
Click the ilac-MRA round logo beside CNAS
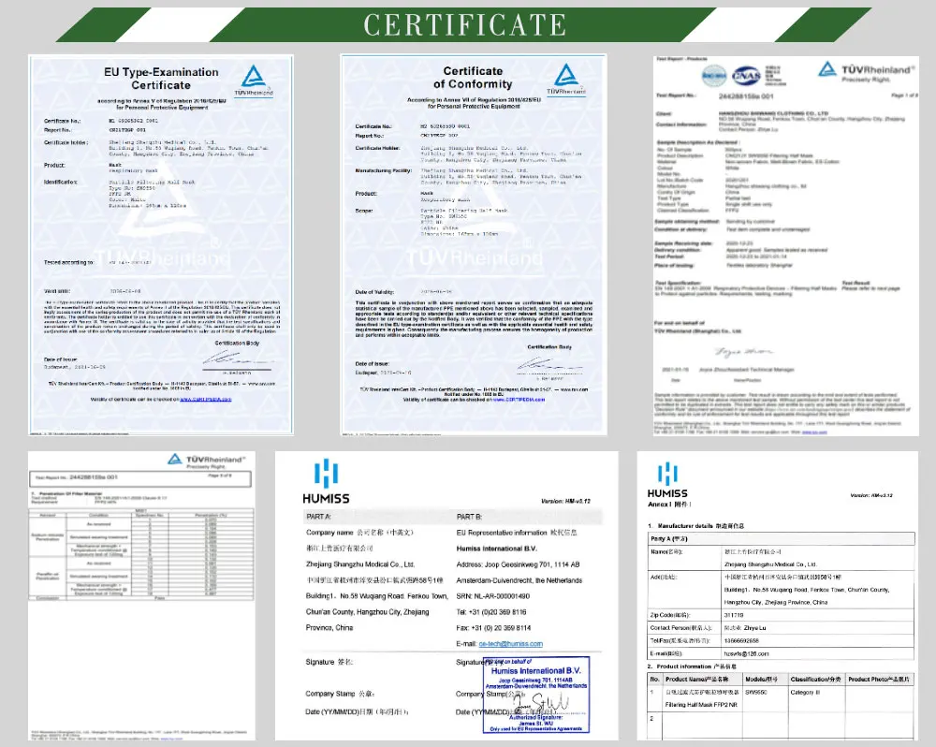point(714,76)
